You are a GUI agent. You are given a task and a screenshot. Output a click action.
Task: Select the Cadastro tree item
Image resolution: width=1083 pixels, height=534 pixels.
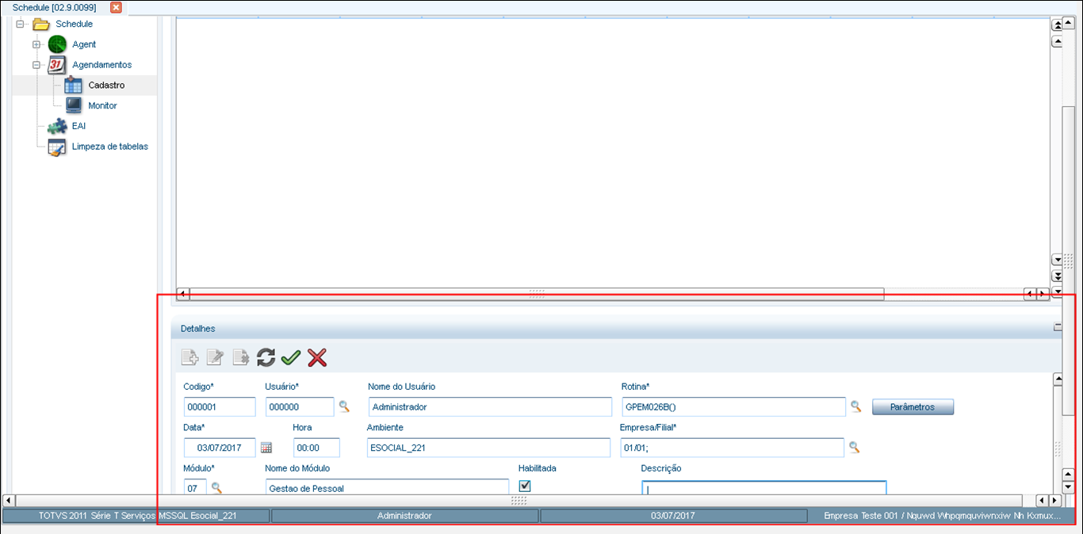106,85
